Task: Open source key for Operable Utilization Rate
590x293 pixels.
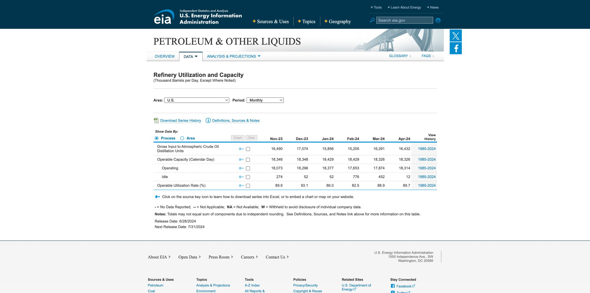Action: click(x=241, y=186)
